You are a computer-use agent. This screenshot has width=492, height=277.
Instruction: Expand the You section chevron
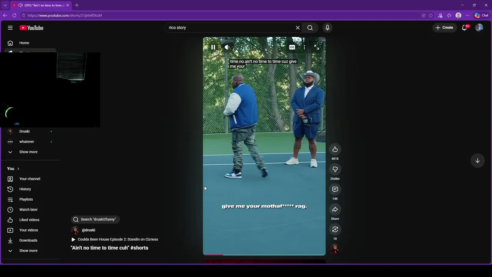coord(18,169)
